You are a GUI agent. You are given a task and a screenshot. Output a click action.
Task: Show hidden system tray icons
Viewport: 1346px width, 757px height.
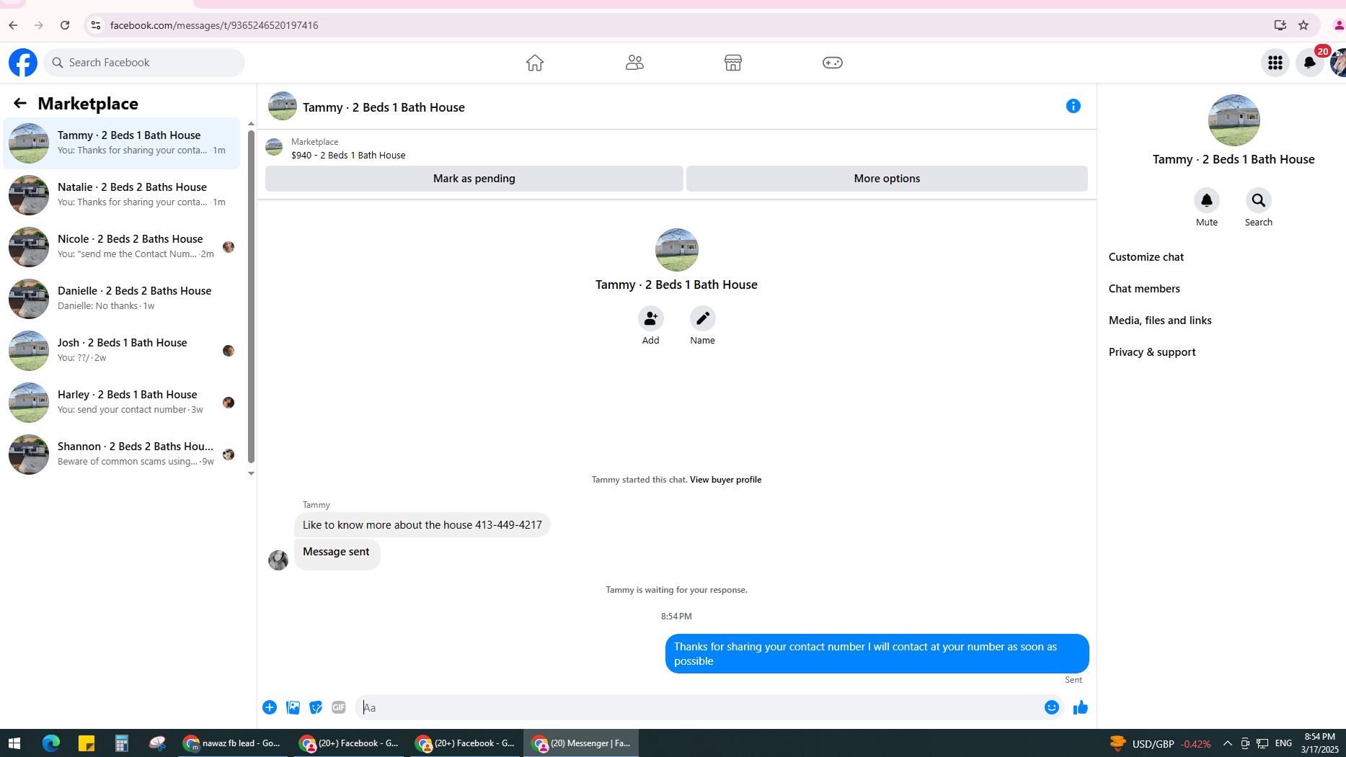[1227, 743]
